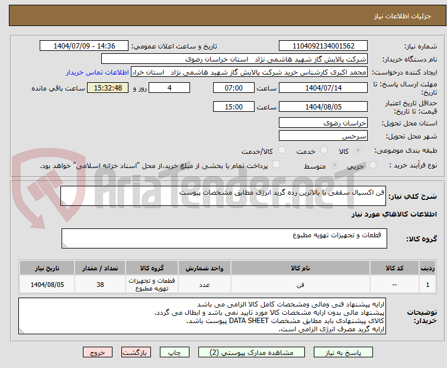Click the تاریخ نیاز column header
Viewport: 447px width, 368px height.
47,268
